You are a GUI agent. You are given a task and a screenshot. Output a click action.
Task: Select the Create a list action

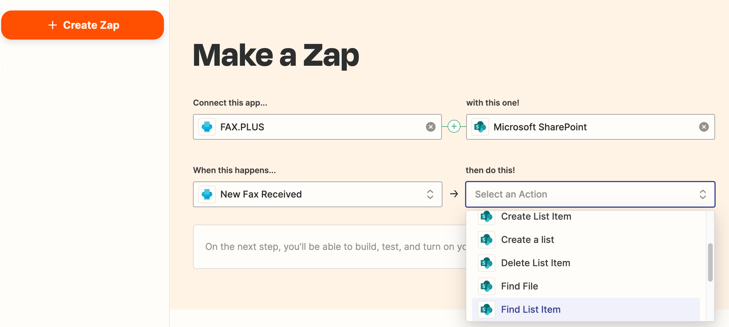click(586, 240)
